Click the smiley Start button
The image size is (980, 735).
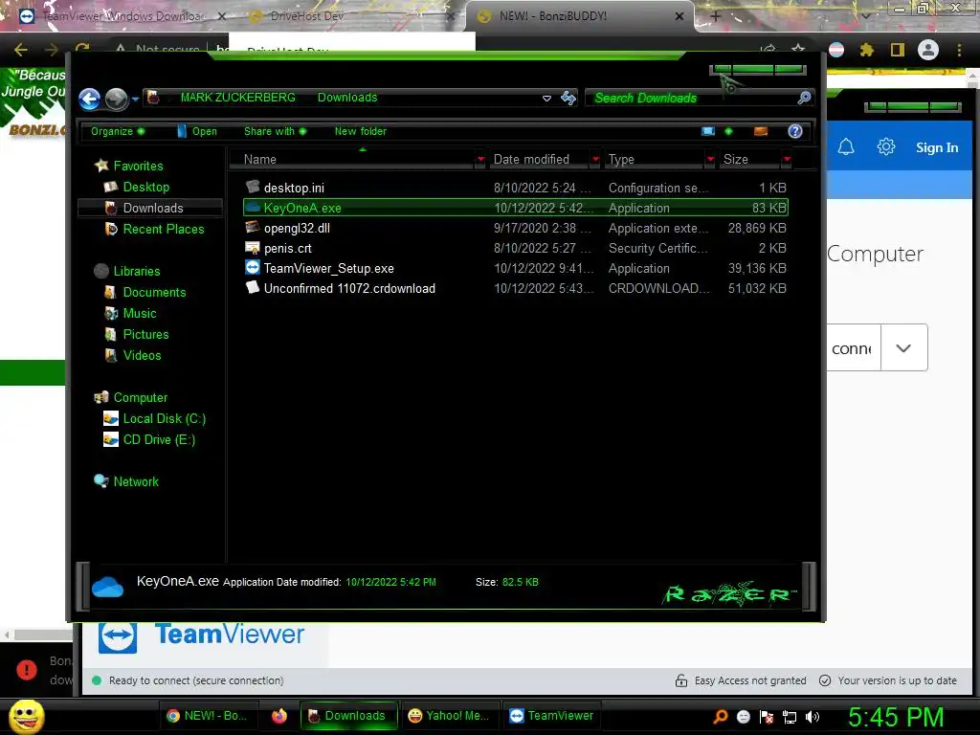click(26, 716)
